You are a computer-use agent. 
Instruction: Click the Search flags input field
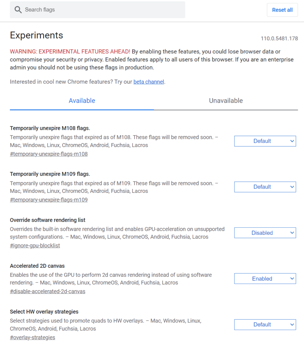[97, 10]
